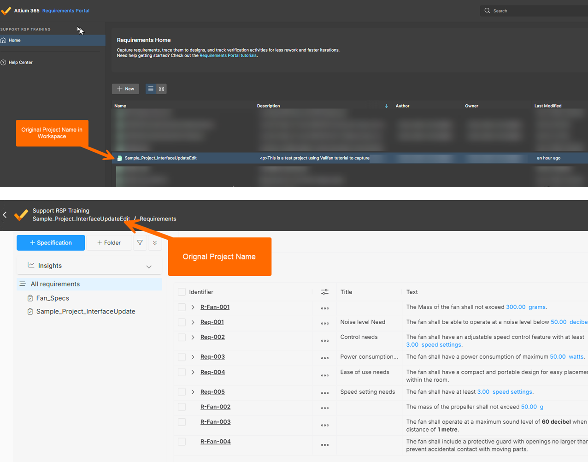
Task: Toggle sort arrow in Description column
Action: click(386, 106)
